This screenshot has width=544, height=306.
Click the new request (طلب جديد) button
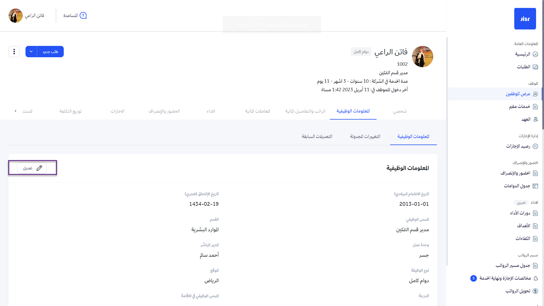point(50,52)
